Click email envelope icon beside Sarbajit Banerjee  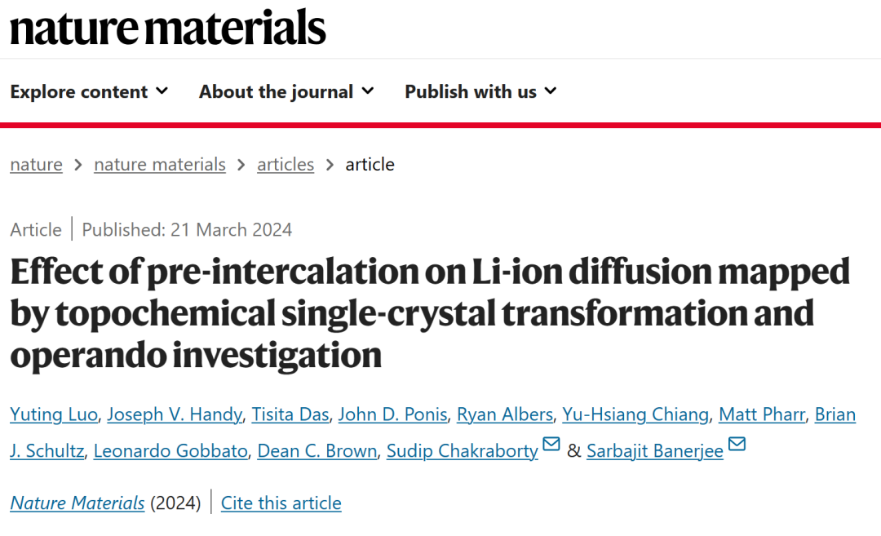pyautogui.click(x=737, y=444)
